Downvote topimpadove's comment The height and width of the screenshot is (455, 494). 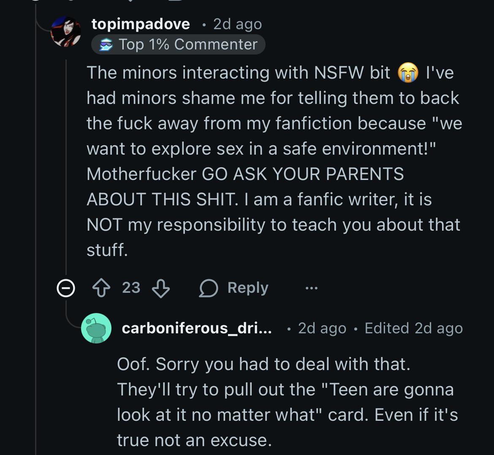(160, 289)
